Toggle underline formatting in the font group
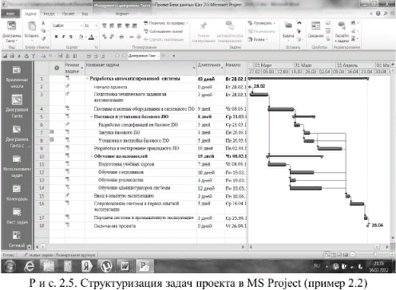 [71, 37]
